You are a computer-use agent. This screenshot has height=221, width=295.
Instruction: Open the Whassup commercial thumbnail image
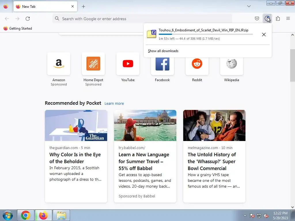pos(214,125)
